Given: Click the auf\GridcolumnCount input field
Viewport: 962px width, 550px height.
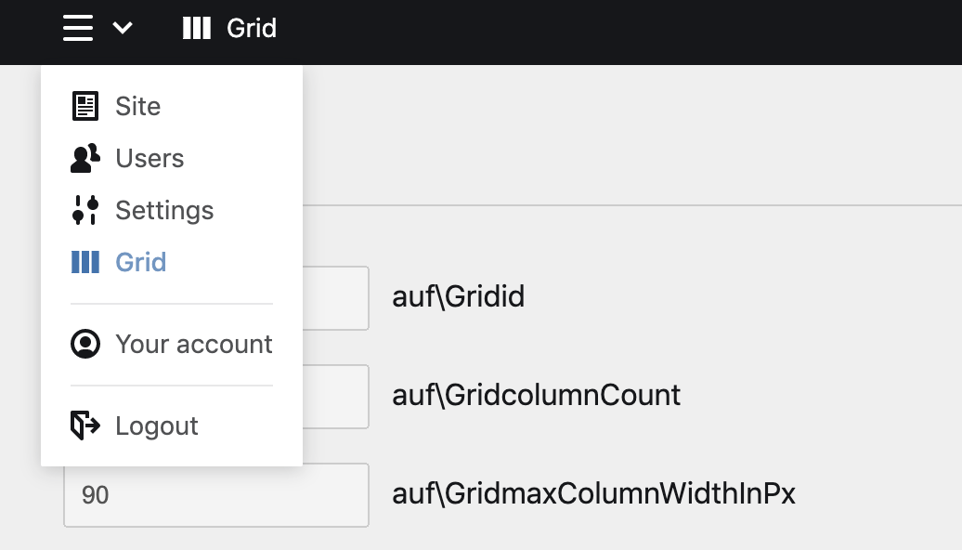Looking at the screenshot, I should (335, 396).
